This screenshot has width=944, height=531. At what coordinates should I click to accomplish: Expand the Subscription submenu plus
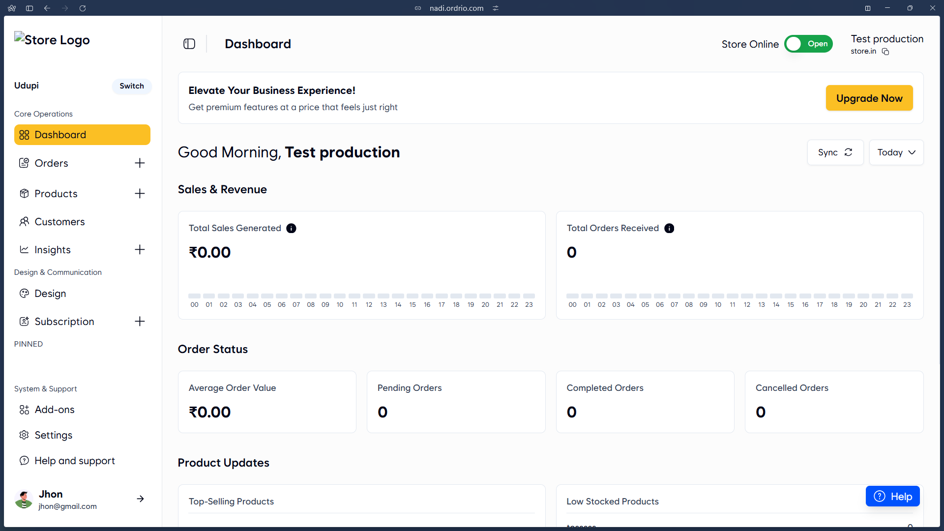[x=140, y=322]
